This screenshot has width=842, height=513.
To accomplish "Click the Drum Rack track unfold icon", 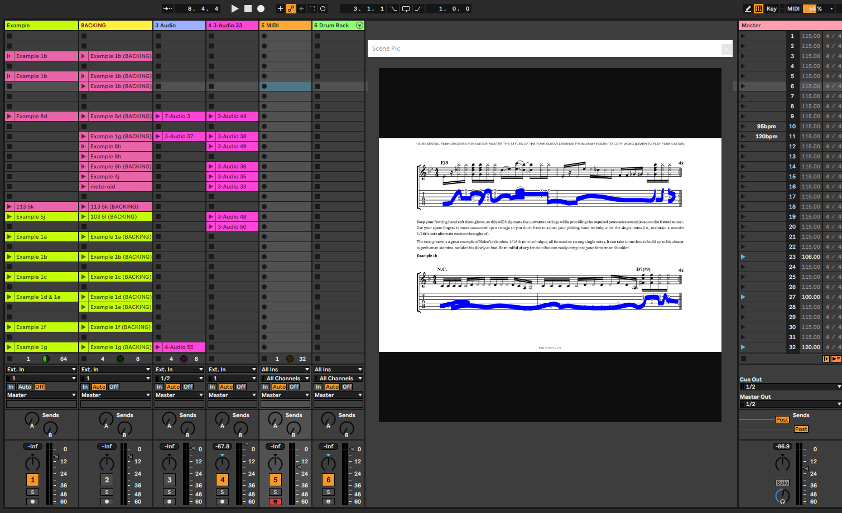I will click(x=359, y=26).
